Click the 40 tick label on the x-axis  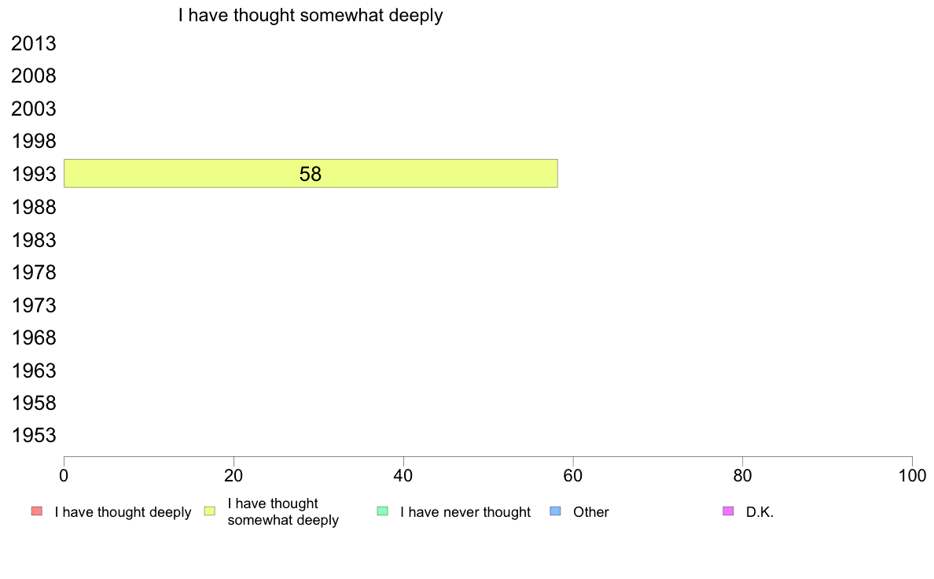403,475
